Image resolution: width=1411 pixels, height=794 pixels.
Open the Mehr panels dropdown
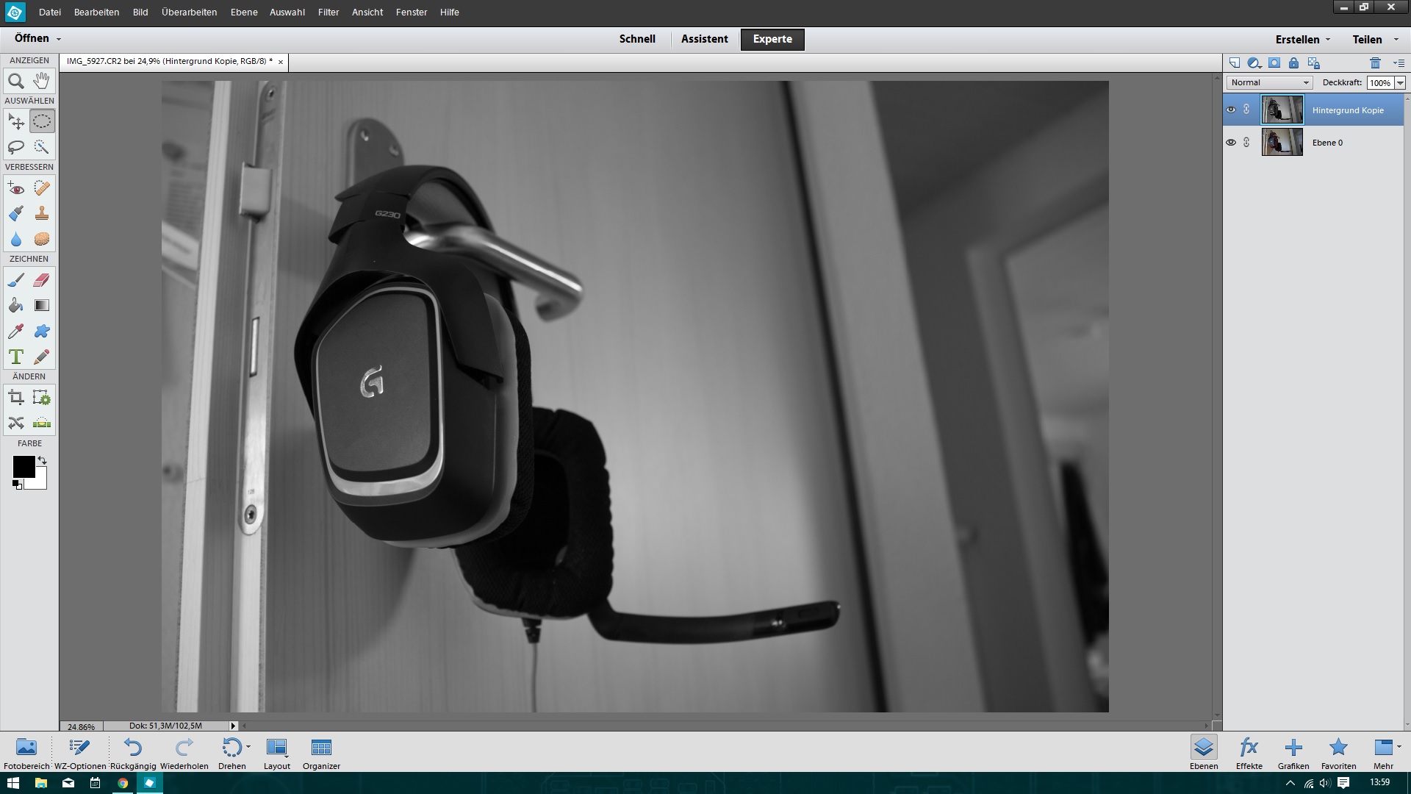[1399, 747]
